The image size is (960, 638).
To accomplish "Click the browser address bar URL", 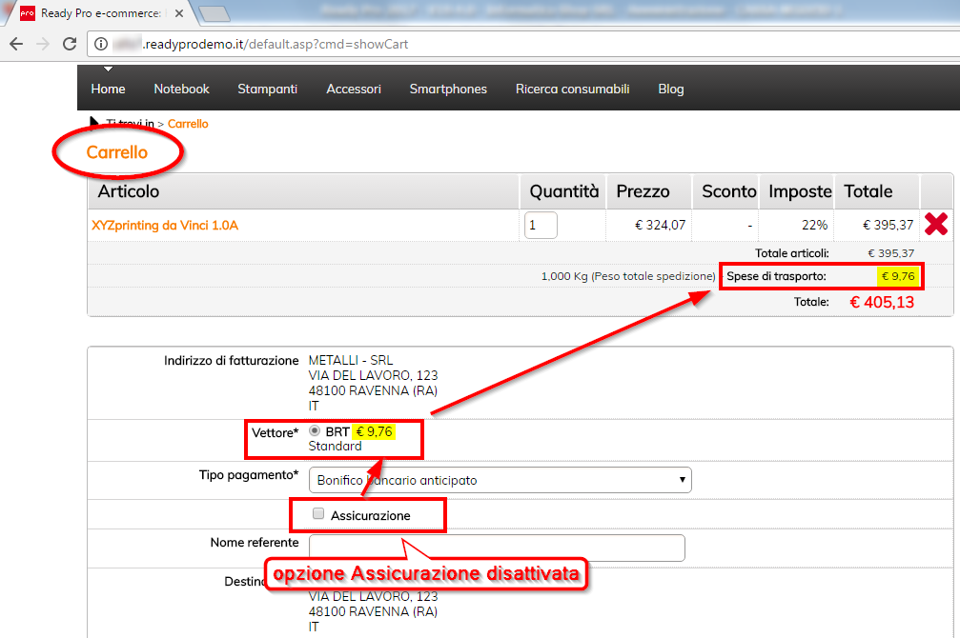I will tap(276, 44).
